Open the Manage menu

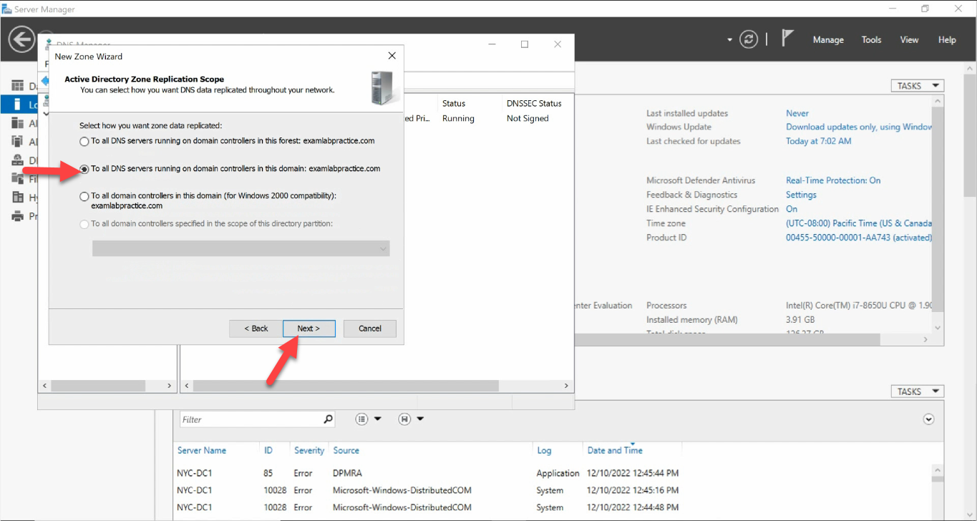point(828,40)
